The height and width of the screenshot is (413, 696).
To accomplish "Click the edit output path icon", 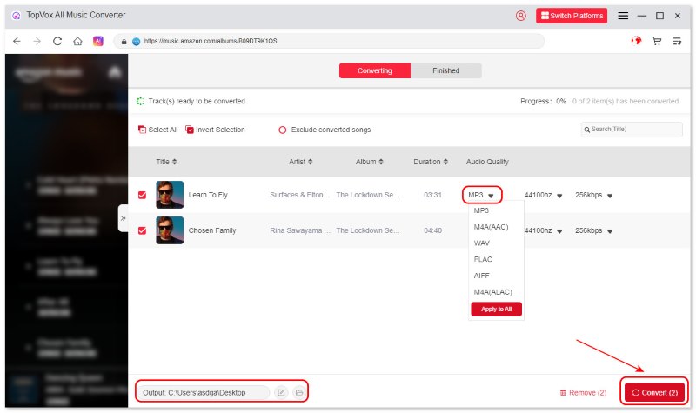I will 281,392.
